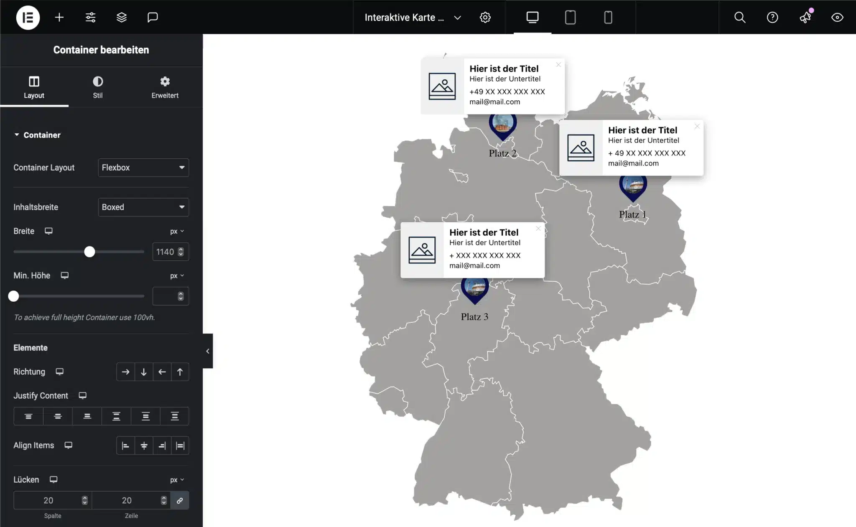Open the Inhaltsbreite Boxed dropdown
856x527 pixels.
(x=143, y=207)
